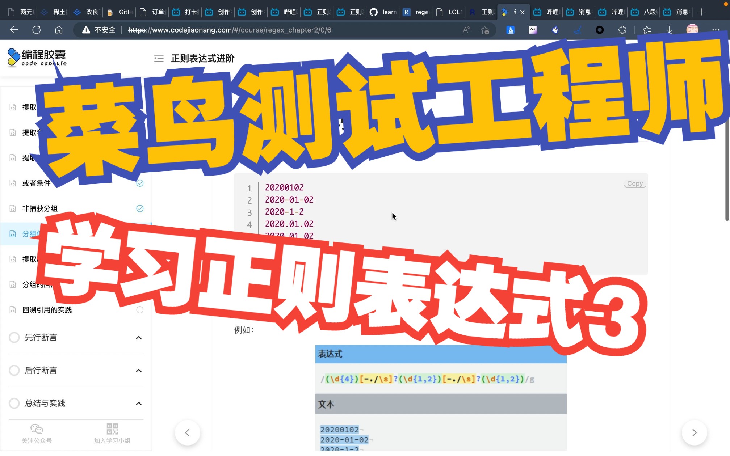
Task: Collapse the 后行断言 section
Action: point(138,370)
